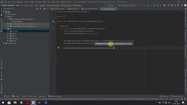Click the AVD Manager icon in toolbar
This screenshot has height=105, width=187.
click(175, 5)
